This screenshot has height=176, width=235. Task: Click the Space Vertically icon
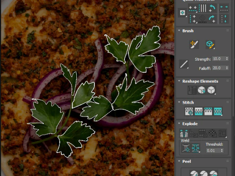point(224,19)
